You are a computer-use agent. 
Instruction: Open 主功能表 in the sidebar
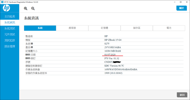tap(10, 17)
